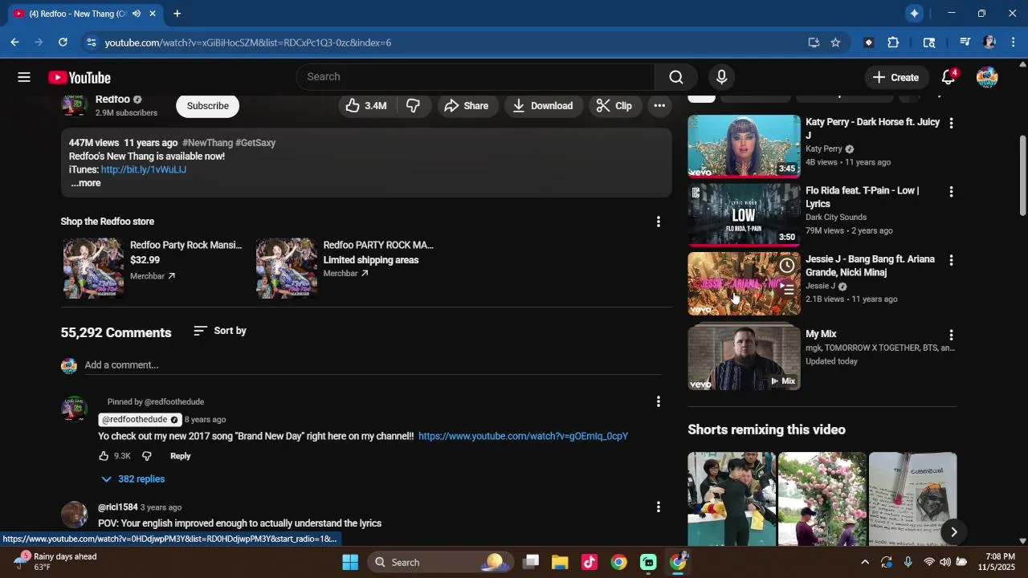Open the Sort by comments dropdown
This screenshot has height=578, width=1028.
[x=220, y=331]
